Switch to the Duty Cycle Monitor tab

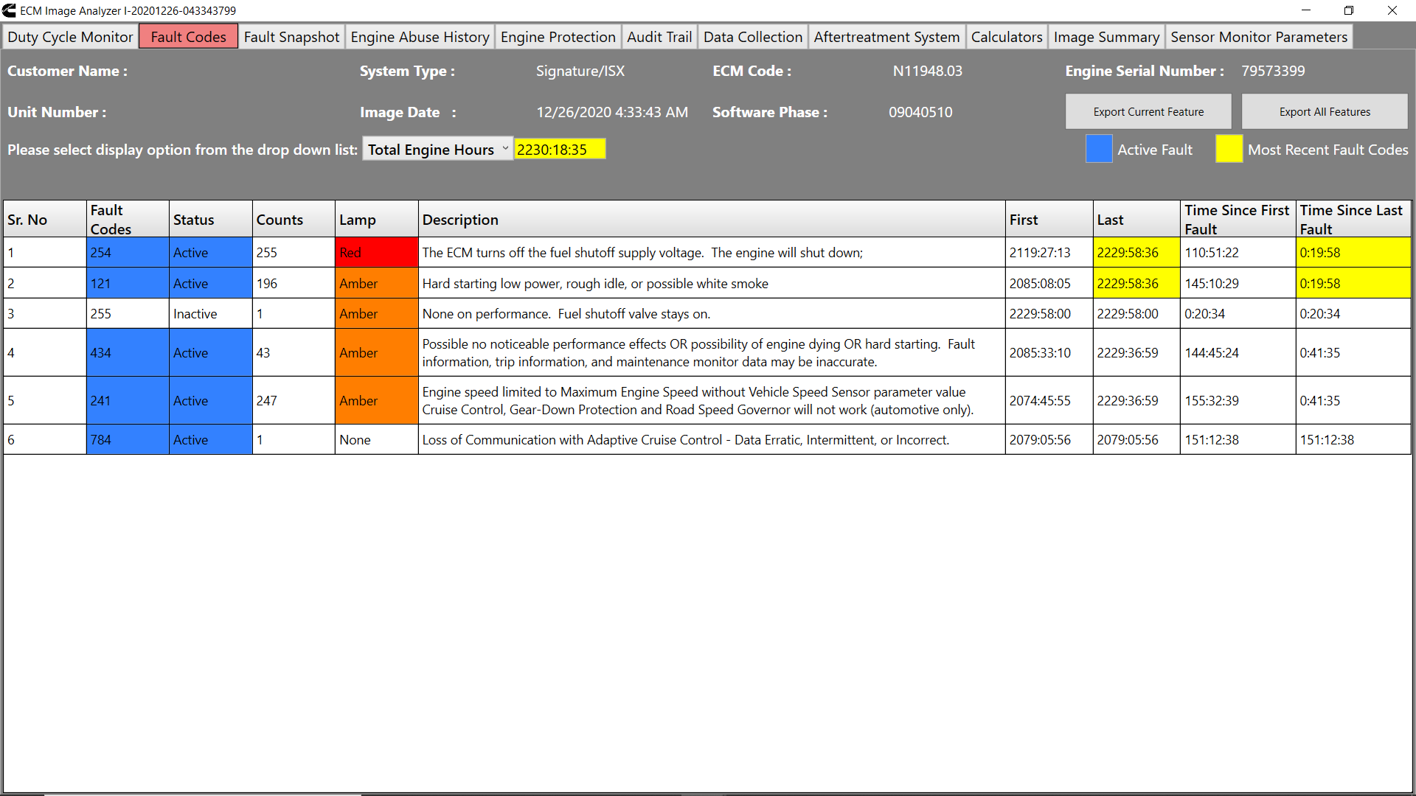click(x=69, y=36)
